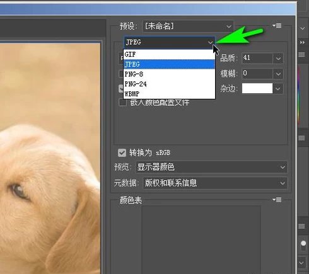Open the 颜色表 panel menu icon

coord(277,200)
